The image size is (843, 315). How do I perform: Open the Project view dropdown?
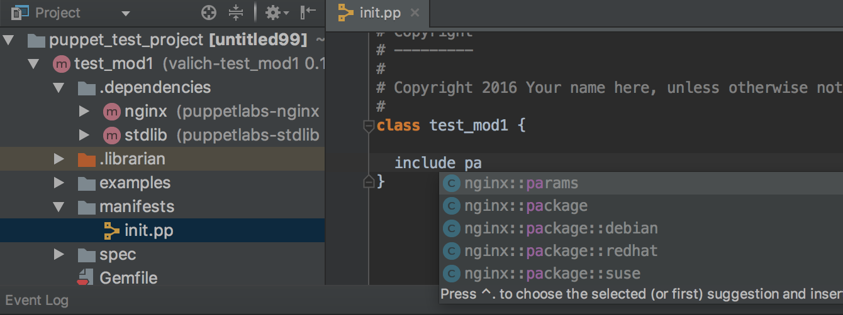[125, 13]
